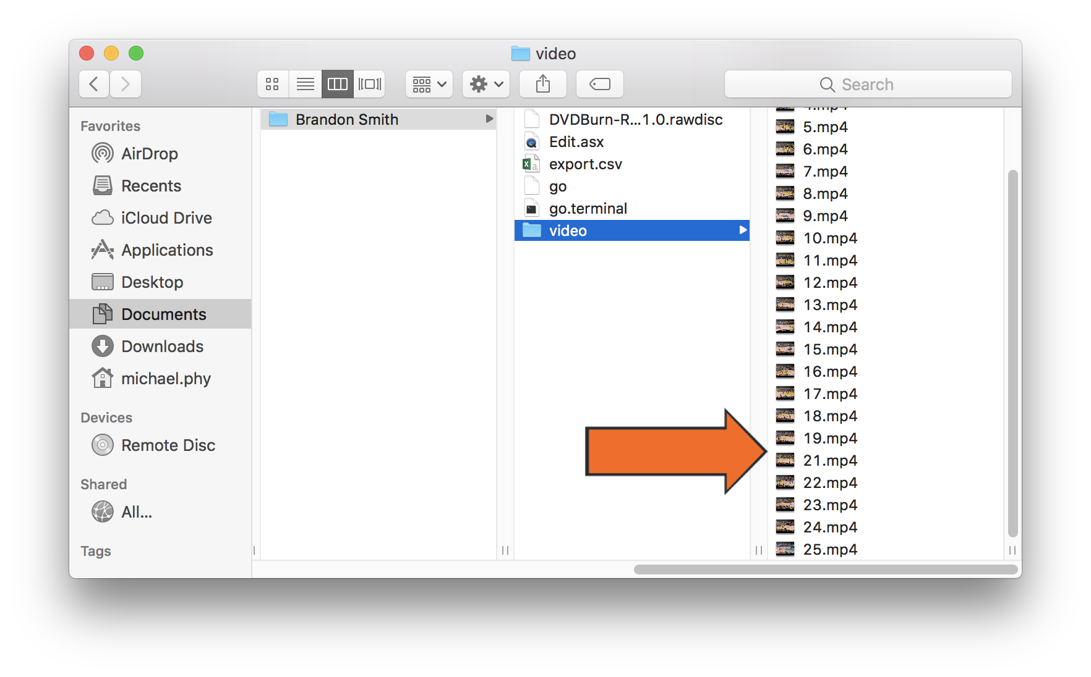Click the horizontal scrollbar at bottom
Image resolution: width=1091 pixels, height=677 pixels.
click(825, 570)
